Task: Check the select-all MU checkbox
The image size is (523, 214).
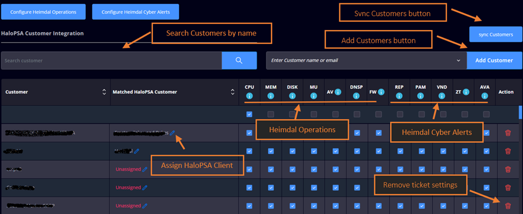Action: 314,114
